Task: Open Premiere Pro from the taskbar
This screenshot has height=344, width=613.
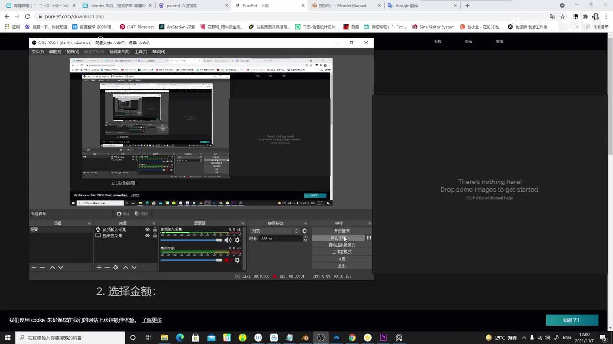Action: (x=383, y=338)
